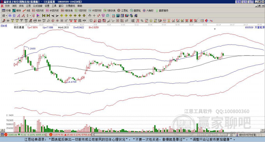The height and width of the screenshot is (142, 265).
Task: Click the red pencil drawing tool
Action: coord(4,21)
